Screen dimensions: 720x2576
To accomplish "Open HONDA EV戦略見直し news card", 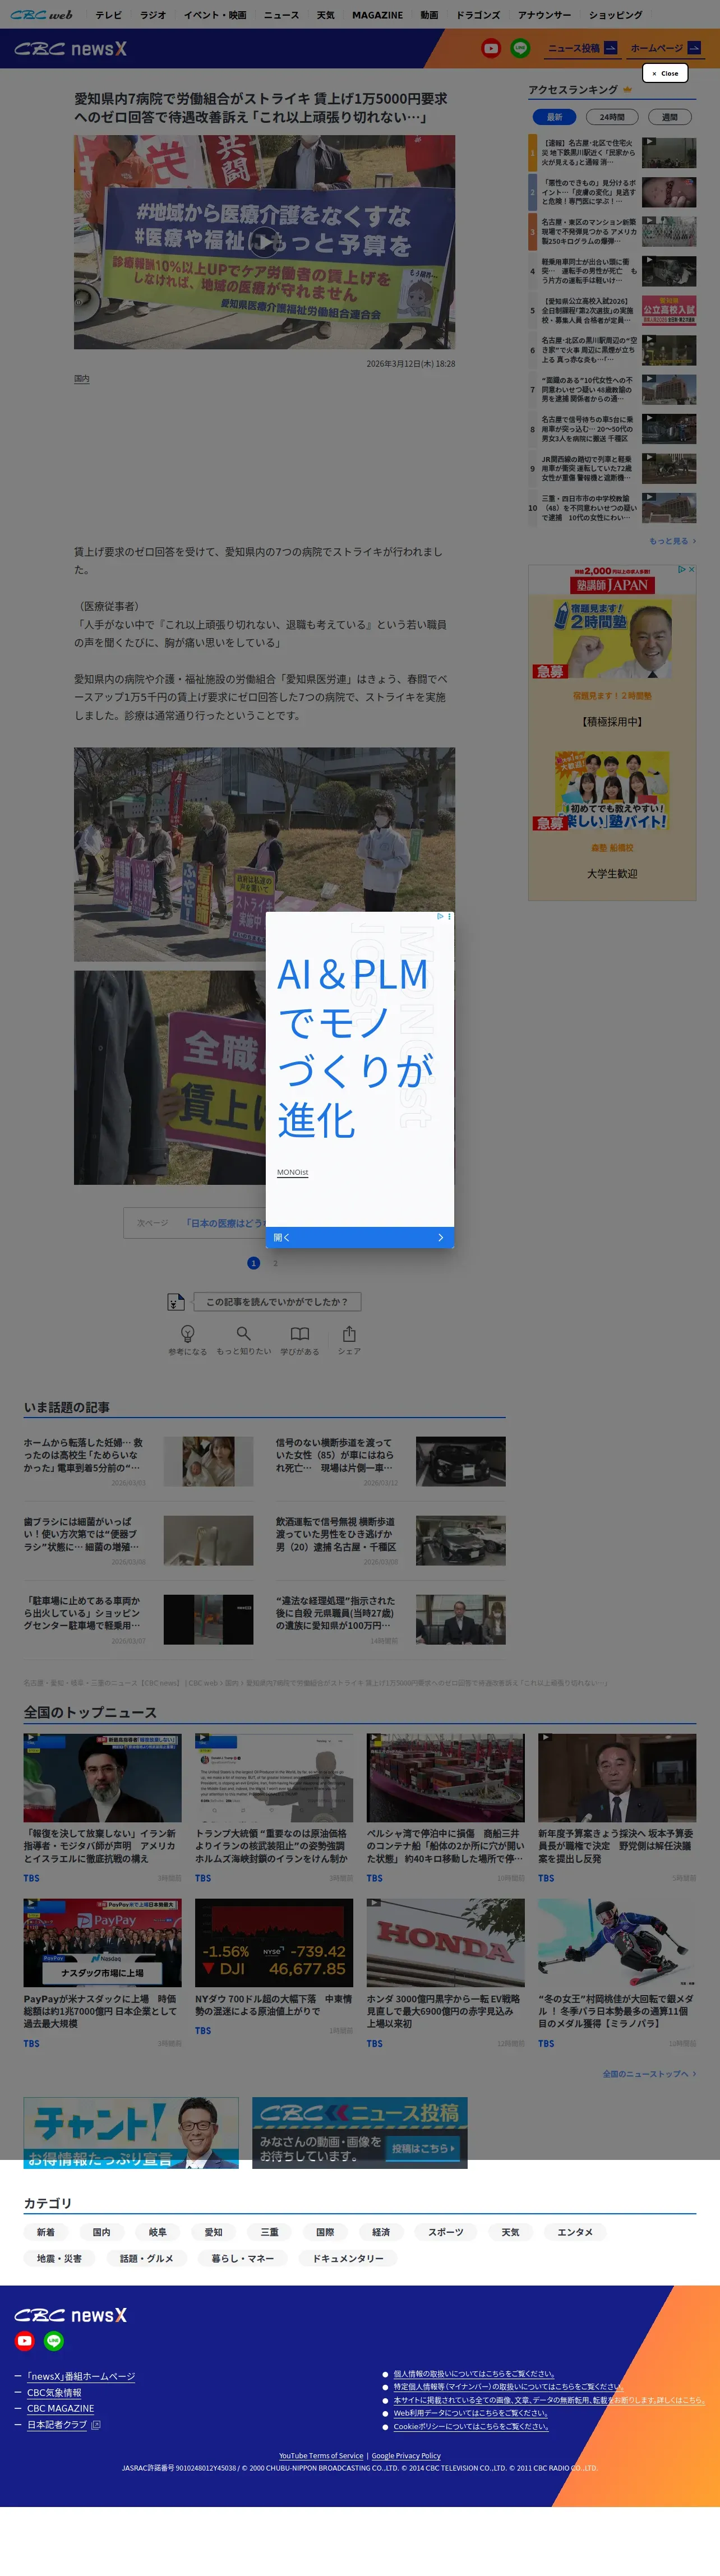I will tap(445, 1974).
